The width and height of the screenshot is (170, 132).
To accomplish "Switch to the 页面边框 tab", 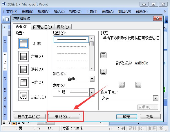I will coord(42,27).
